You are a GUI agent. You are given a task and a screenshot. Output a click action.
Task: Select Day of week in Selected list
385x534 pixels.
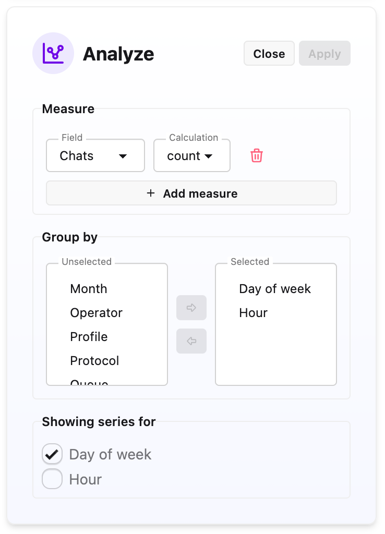coord(275,289)
